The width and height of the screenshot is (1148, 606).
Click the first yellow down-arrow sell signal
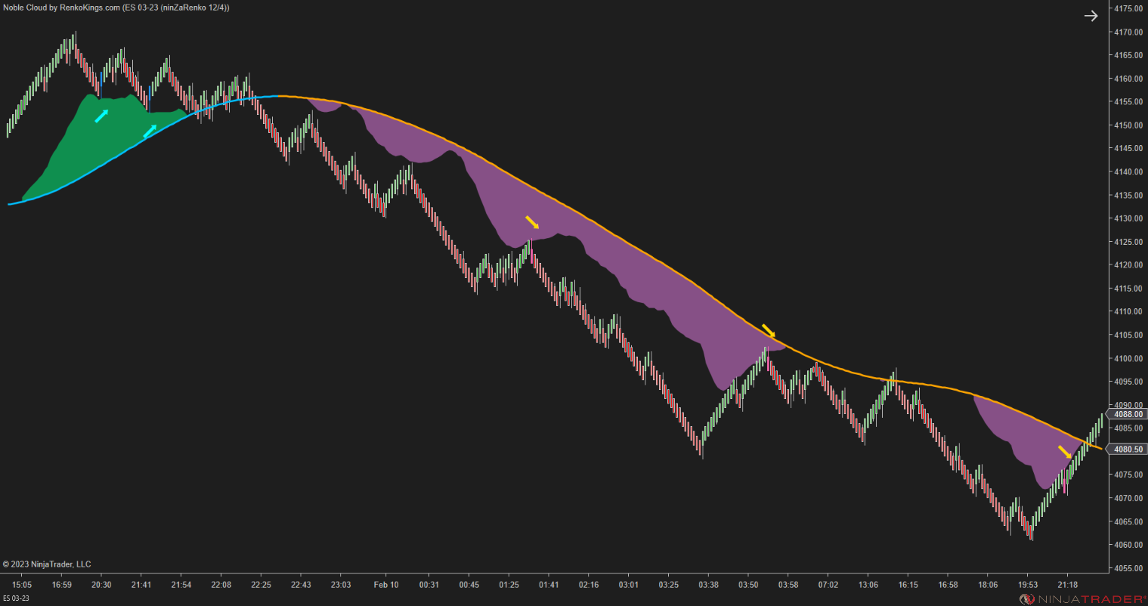pyautogui.click(x=532, y=223)
